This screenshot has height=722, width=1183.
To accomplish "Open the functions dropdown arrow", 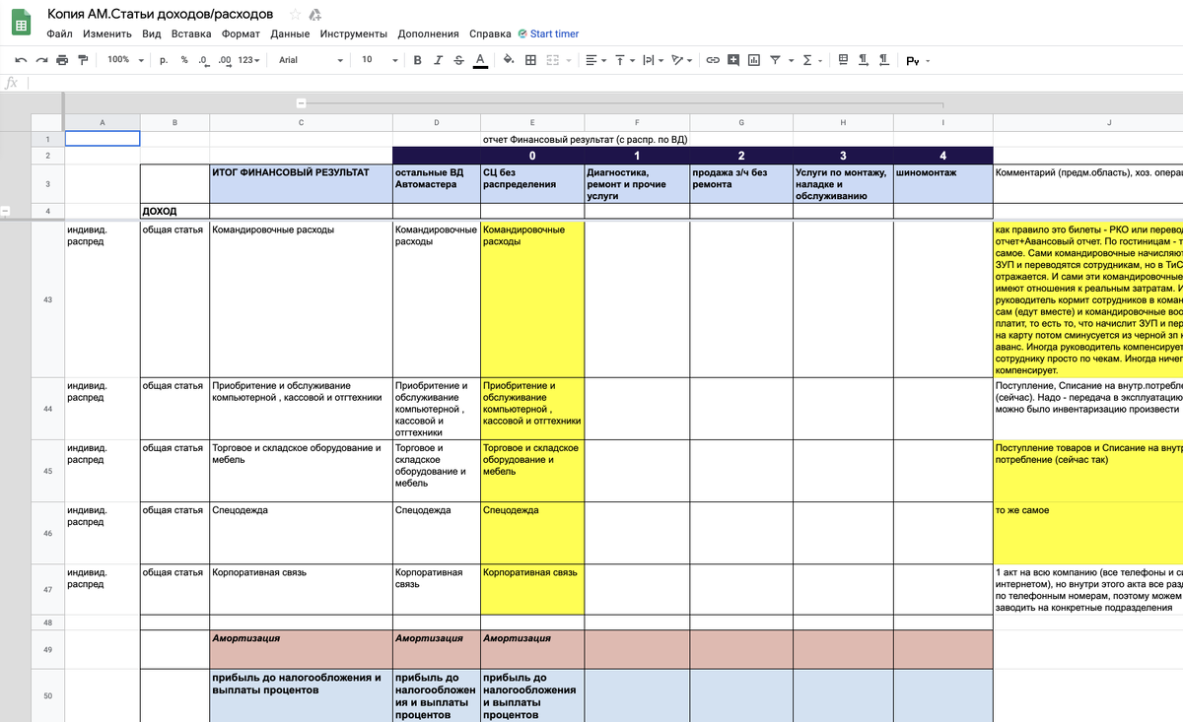I will click(822, 60).
